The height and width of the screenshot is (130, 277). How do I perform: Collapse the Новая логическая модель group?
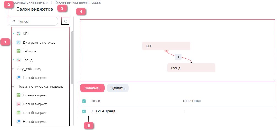point(13,86)
